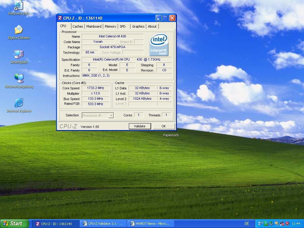Click the OK button in CPU-Z
The image size is (304, 228).
click(x=164, y=126)
